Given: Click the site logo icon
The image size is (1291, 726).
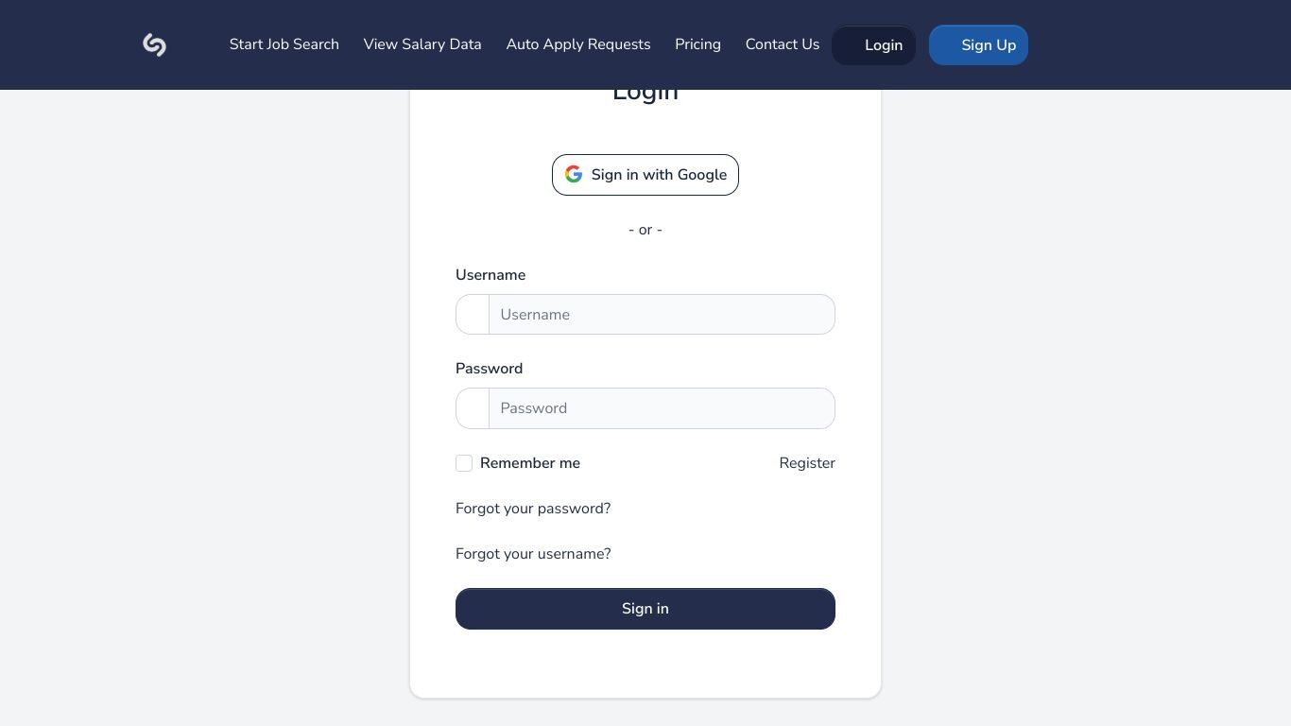Looking at the screenshot, I should tap(155, 44).
